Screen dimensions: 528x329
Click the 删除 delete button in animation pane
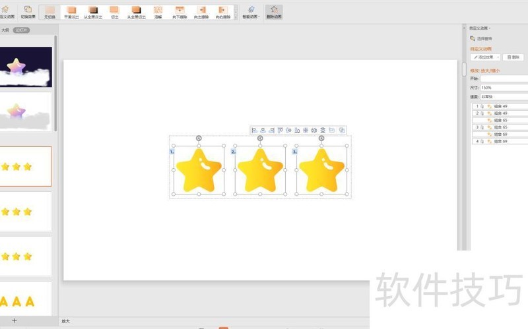[513, 57]
